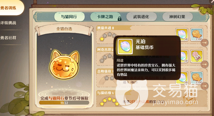Viewport: 214px width, 116px height.
Task: Go to 阿奇古塔 task via arrow button
Action: click(x=204, y=64)
